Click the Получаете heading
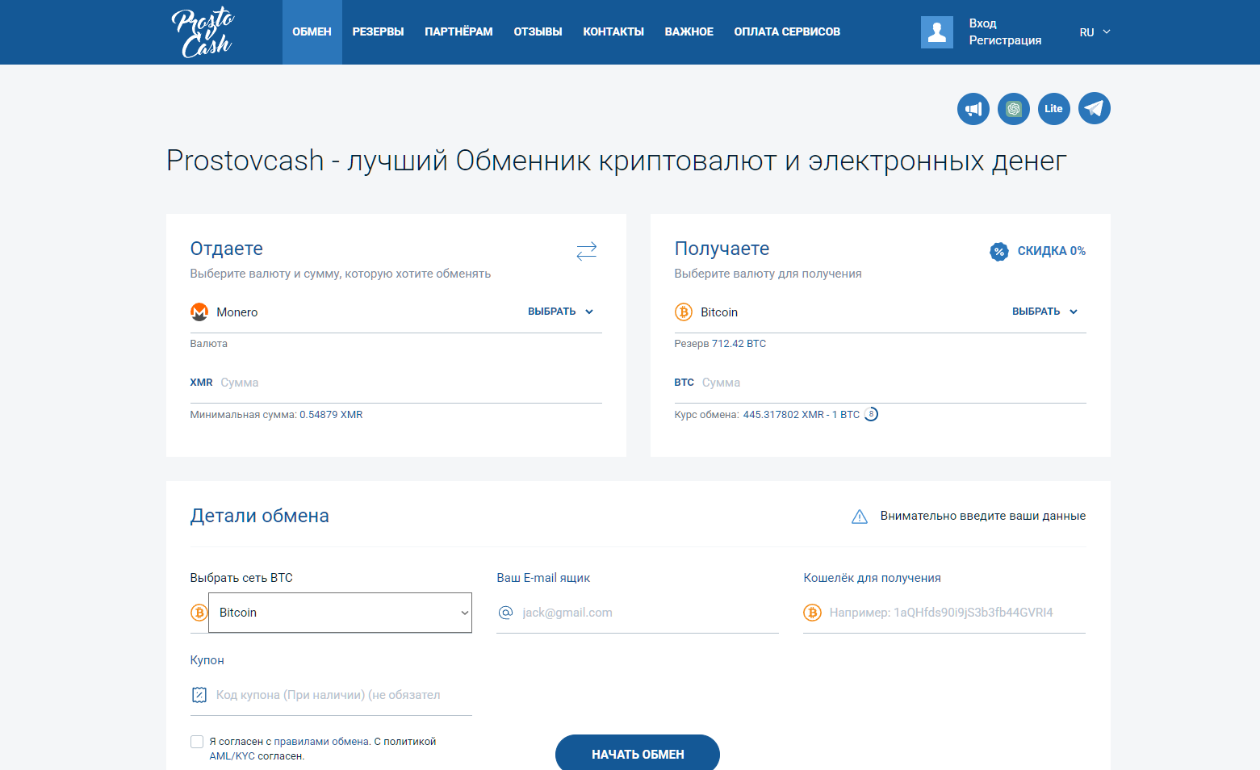This screenshot has width=1260, height=770. [722, 249]
